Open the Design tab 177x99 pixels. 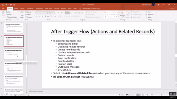(22, 9)
